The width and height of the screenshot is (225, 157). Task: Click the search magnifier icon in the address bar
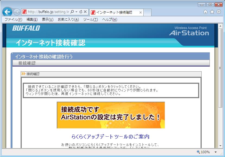point(72,12)
